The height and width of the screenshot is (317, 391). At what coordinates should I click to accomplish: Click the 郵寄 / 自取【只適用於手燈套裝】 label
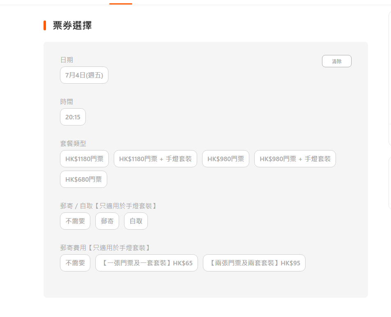pyautogui.click(x=108, y=206)
